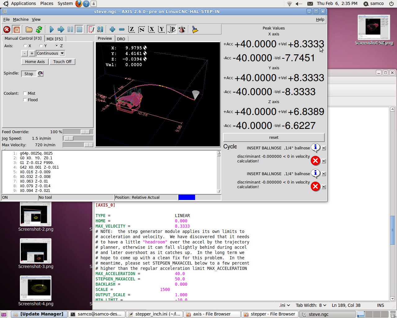Select the Z axis radio button

[57, 46]
